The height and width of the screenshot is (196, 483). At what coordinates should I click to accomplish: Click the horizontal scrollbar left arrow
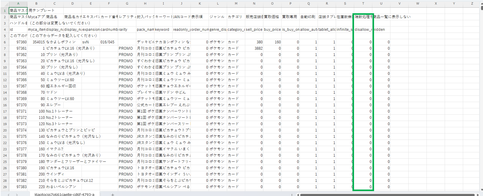click(x=298, y=194)
